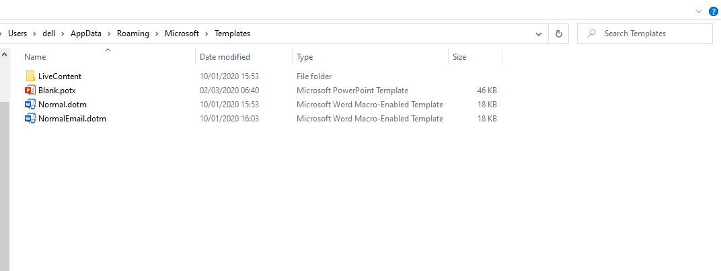
Task: Click the Microsoft PowerPoint Template type text
Action: point(352,91)
